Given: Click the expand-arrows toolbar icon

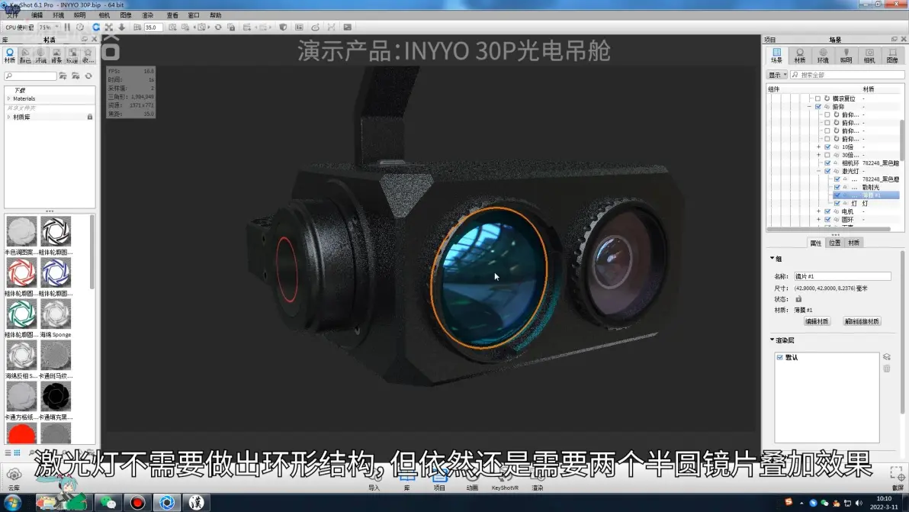Looking at the screenshot, I should [x=109, y=27].
